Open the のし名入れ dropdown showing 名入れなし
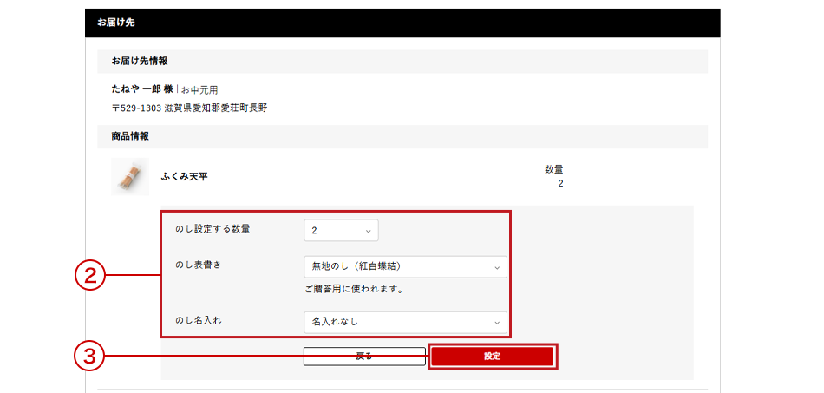The width and height of the screenshot is (824, 393). pos(405,322)
